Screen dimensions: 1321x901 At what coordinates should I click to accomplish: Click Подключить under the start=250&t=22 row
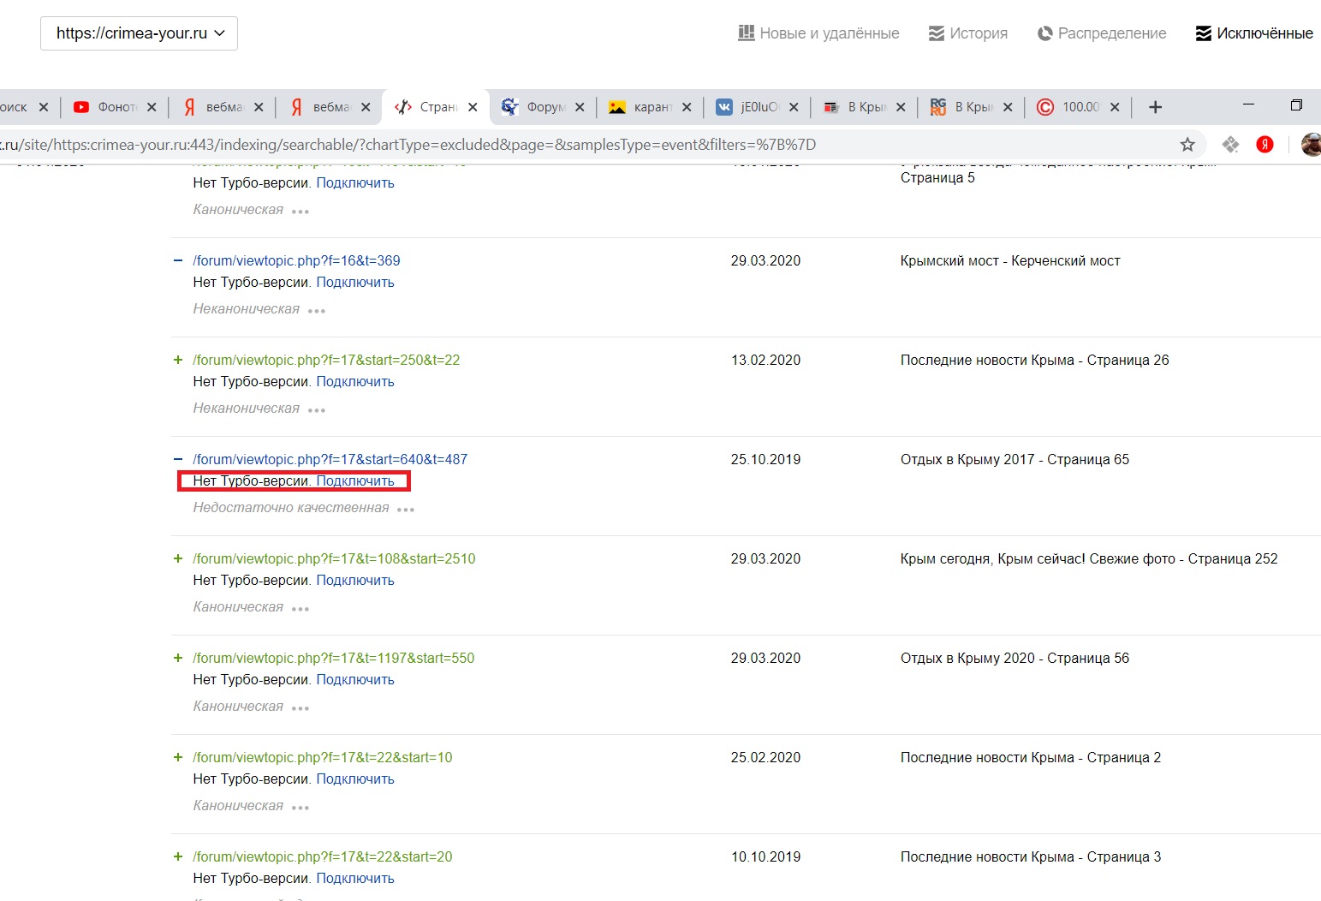point(355,381)
